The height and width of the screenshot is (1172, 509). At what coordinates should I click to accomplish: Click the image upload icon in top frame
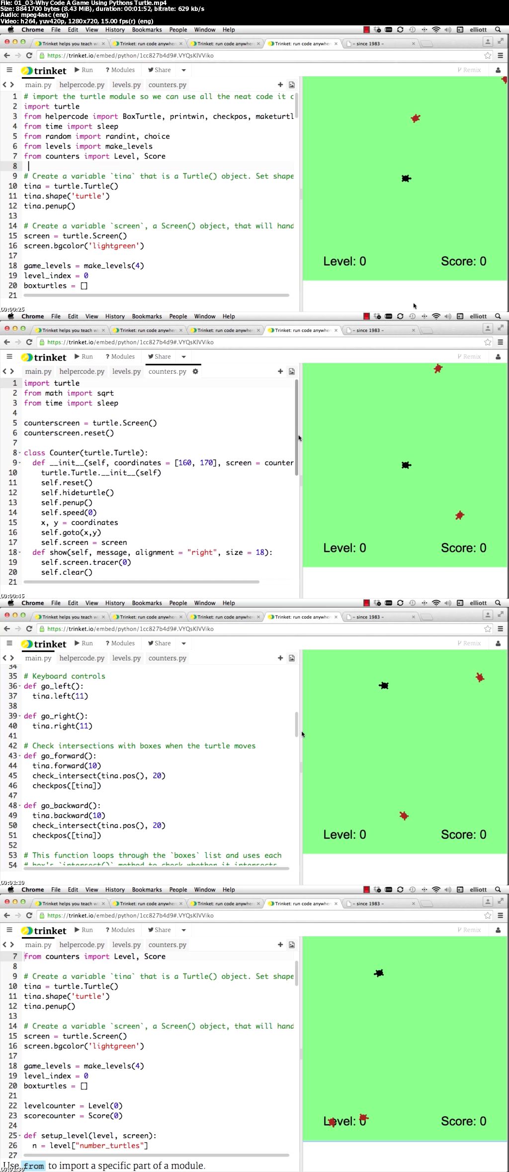tap(292, 85)
